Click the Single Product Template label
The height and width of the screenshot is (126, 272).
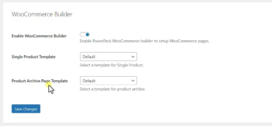(33, 57)
